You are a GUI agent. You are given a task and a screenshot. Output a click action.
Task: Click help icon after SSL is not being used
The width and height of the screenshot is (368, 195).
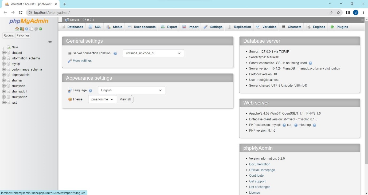310,63
